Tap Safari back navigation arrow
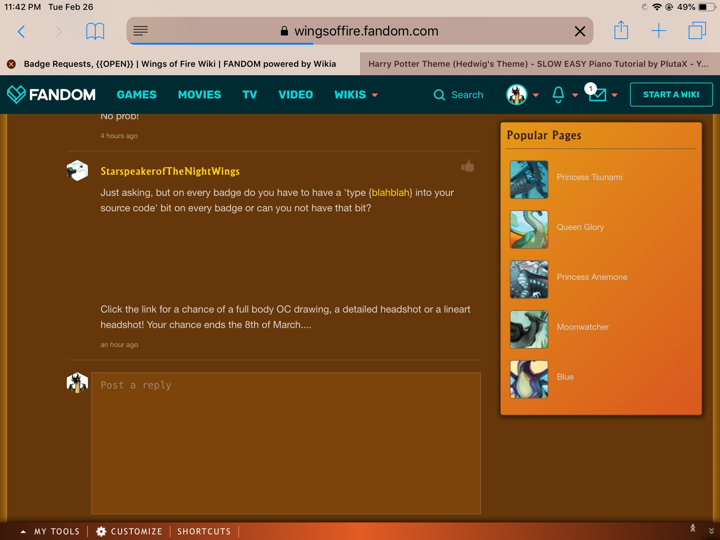This screenshot has height=540, width=720. pos(21,32)
